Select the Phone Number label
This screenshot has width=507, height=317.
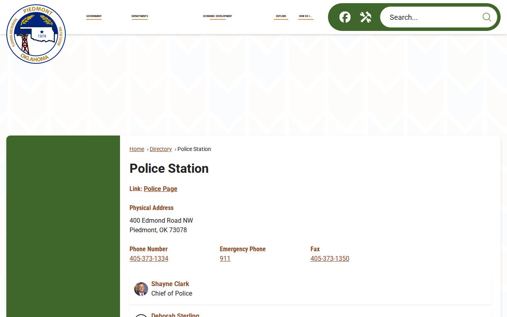tap(149, 249)
